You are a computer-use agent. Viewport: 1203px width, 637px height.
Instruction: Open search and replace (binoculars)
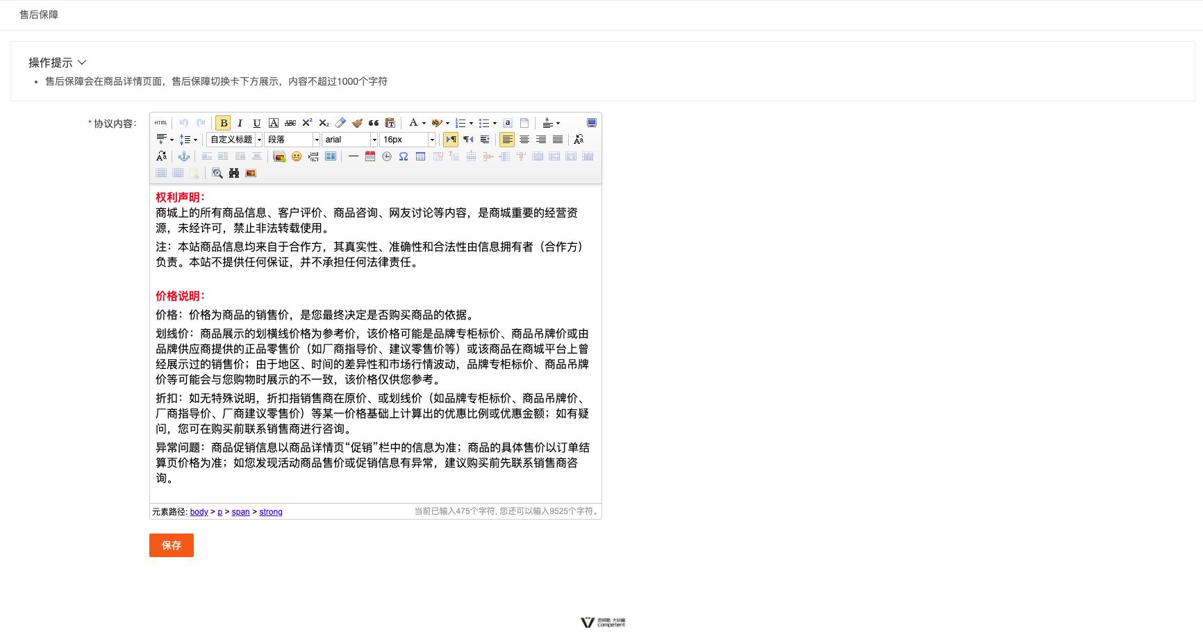(234, 173)
